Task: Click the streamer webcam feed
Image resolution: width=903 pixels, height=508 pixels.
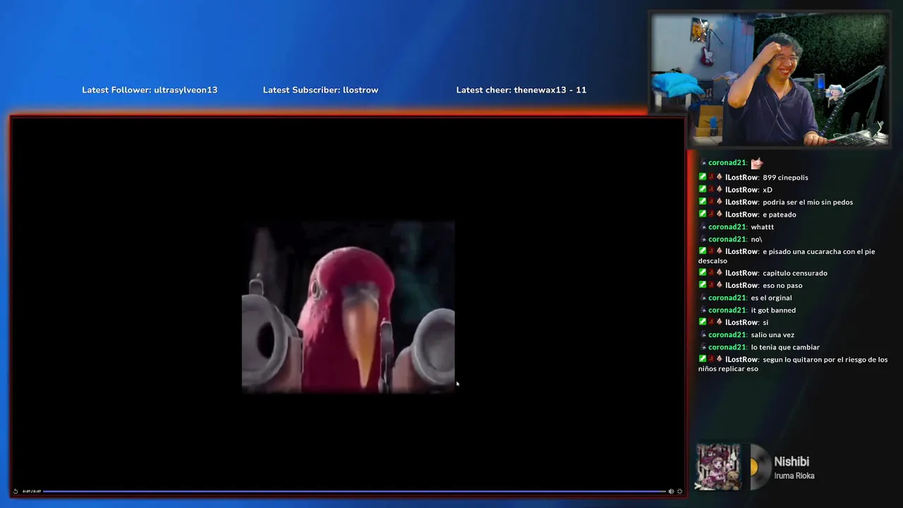Action: [770, 80]
